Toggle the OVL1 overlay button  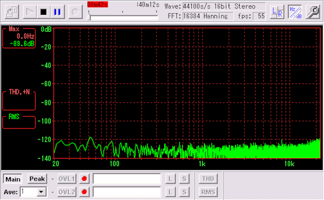pyautogui.click(x=66, y=179)
